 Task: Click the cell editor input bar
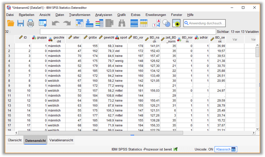pyautogui.click(x=128, y=32)
